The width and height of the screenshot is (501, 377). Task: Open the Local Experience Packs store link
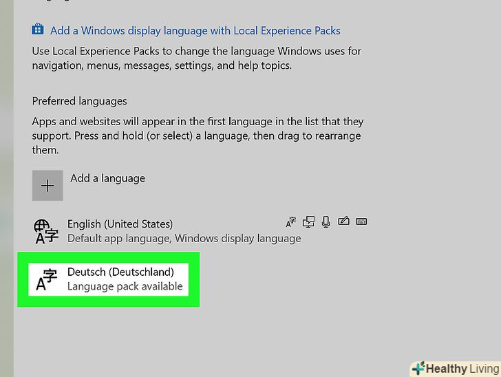pyautogui.click(x=195, y=31)
